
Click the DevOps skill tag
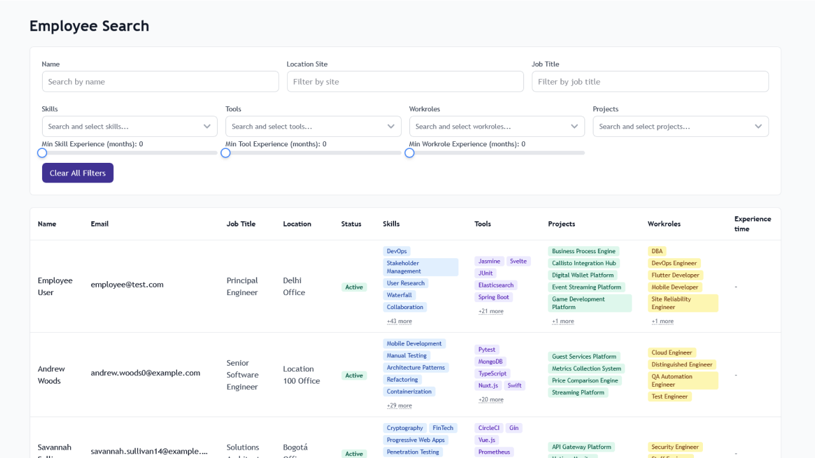[396, 251]
